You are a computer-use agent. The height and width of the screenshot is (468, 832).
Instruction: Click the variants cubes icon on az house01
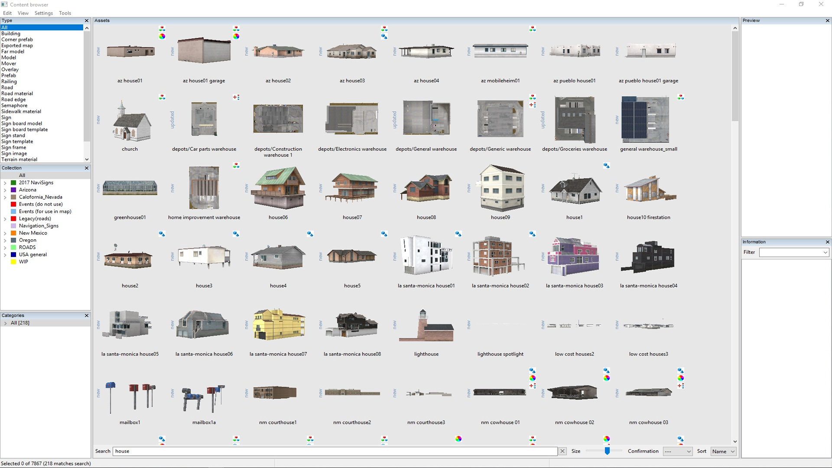(162, 29)
